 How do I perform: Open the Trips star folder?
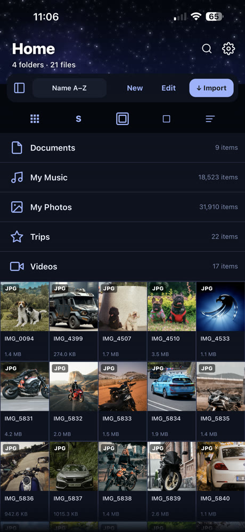tap(123, 237)
